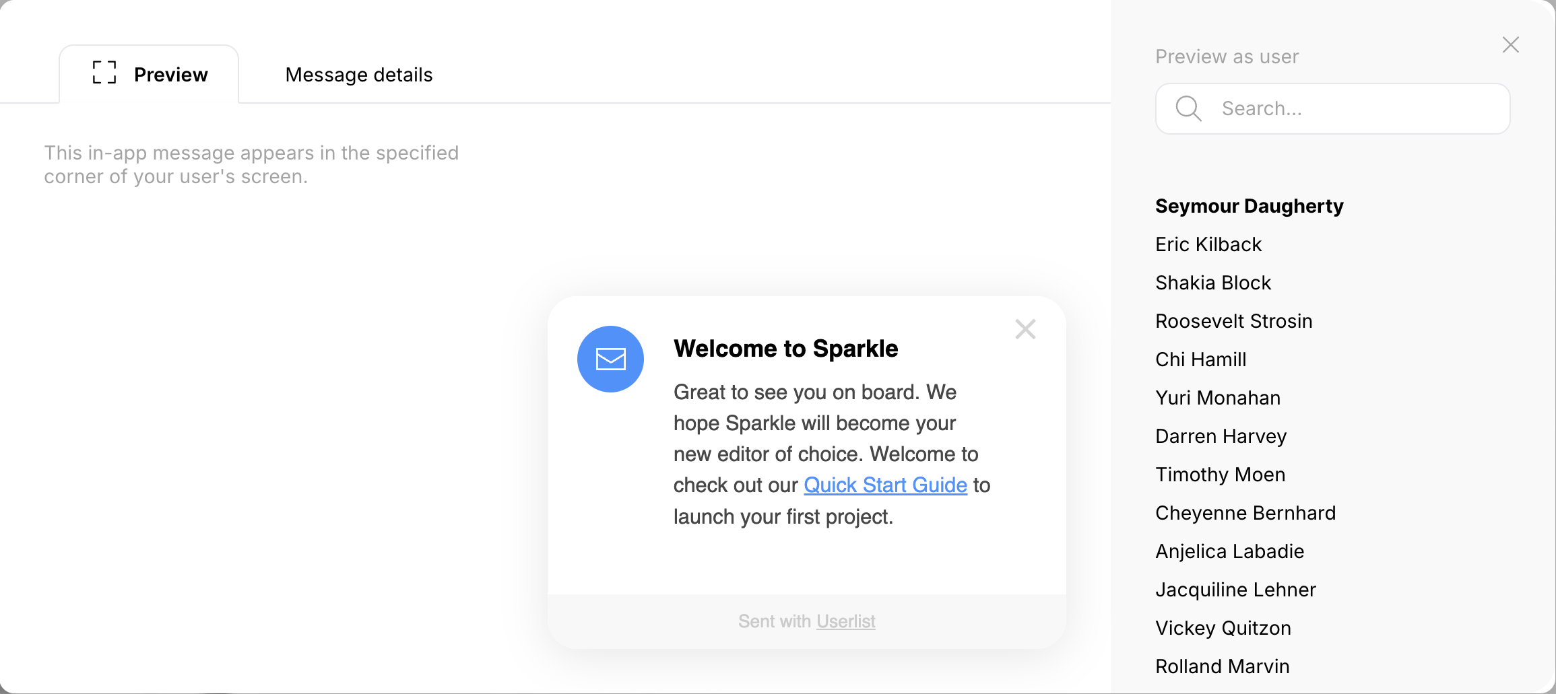Click the Preview fullscreen icon
The image size is (1556, 694).
tap(104, 73)
